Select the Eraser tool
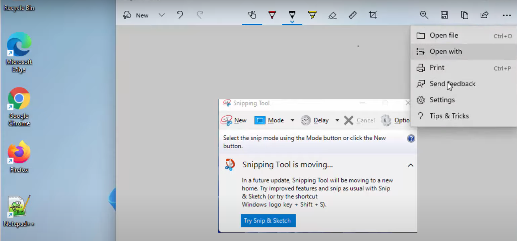 (332, 15)
